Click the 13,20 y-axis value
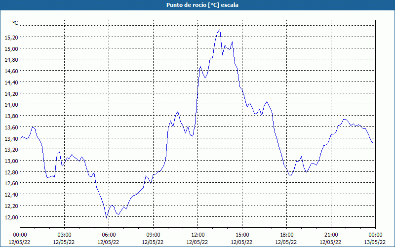 click(11, 150)
